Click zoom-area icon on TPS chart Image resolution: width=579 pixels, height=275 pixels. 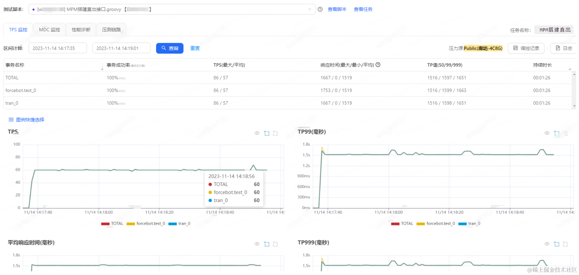267,133
